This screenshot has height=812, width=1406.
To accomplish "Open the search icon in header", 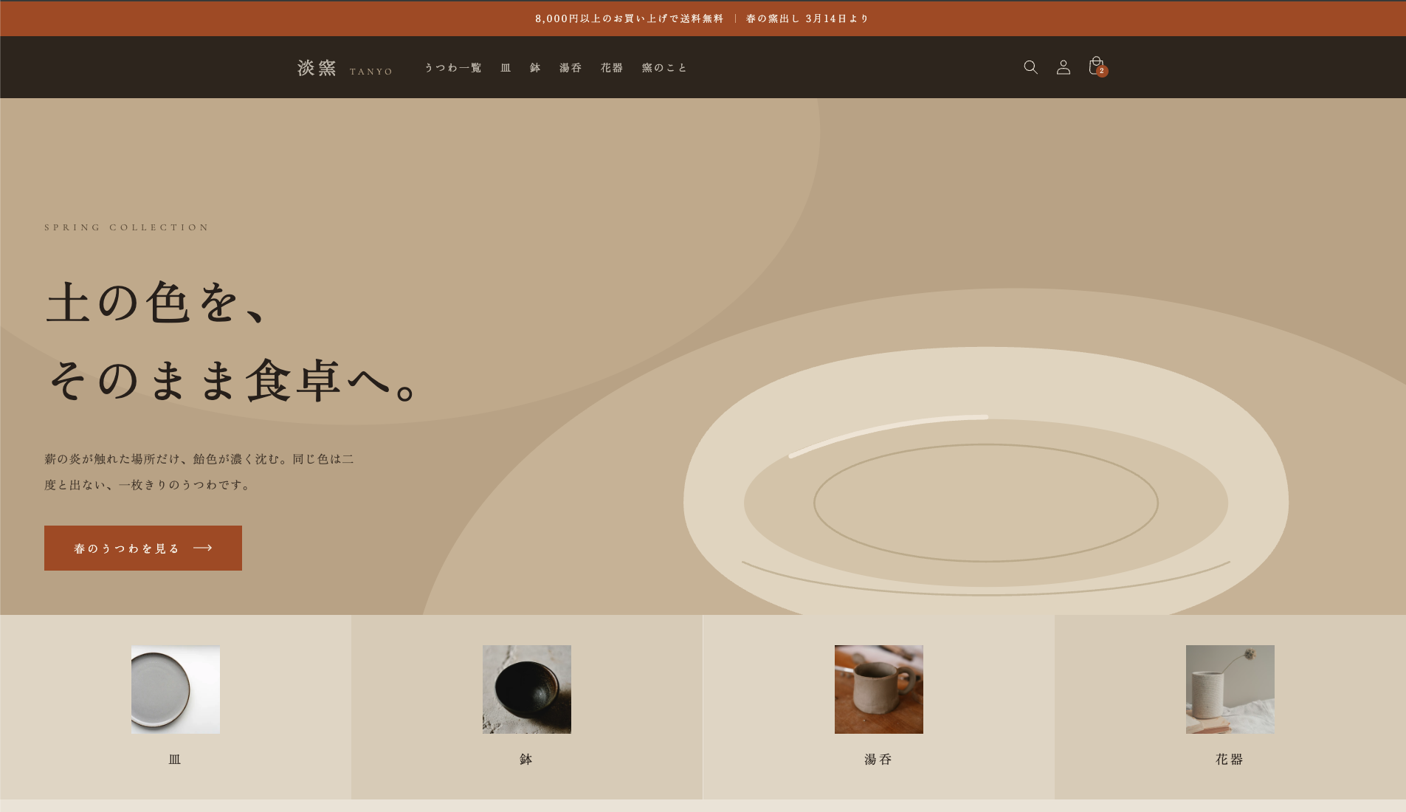I will coord(1031,67).
